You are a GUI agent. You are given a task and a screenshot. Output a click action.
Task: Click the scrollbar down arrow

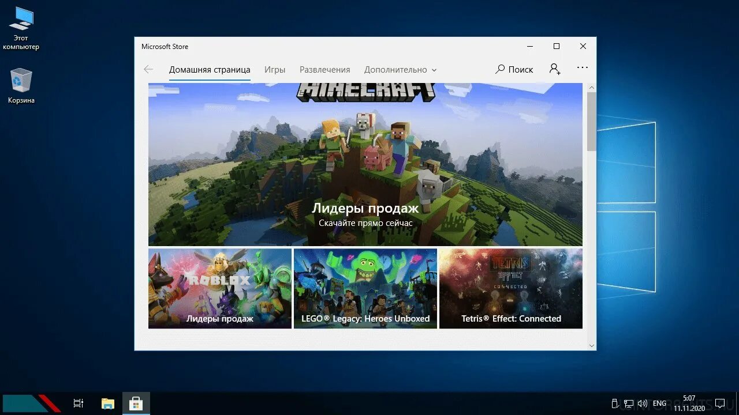point(591,345)
